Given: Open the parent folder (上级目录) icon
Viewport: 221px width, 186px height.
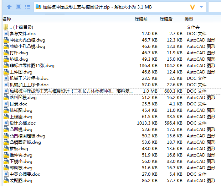Looking at the screenshot, I should pos(6,27).
